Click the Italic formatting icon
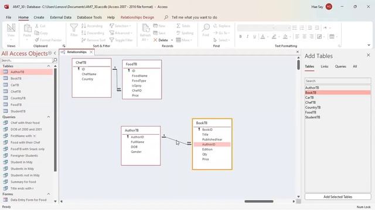Image resolution: width=375 pixels, height=210 pixels. coord(247,36)
